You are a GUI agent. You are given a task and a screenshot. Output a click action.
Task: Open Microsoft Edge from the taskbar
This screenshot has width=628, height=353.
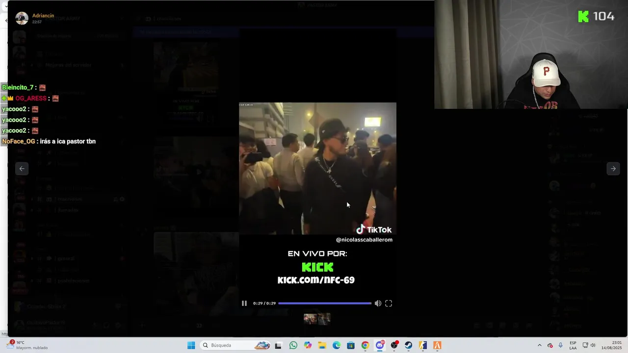[x=337, y=345]
